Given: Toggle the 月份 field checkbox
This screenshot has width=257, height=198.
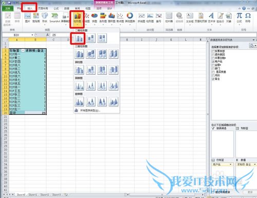Looking at the screenshot, I should click(213, 75).
